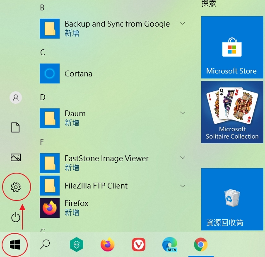265x257 pixels.
Task: Open Microsoft Solitaire Collection tile
Action: (232, 112)
